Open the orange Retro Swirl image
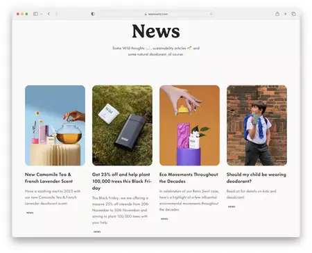Image resolution: width=312 pixels, height=253 pixels. coord(189,125)
